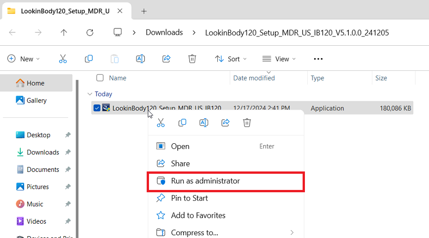
Task: Unpin Desktop using its pin icon
Action: 68,135
